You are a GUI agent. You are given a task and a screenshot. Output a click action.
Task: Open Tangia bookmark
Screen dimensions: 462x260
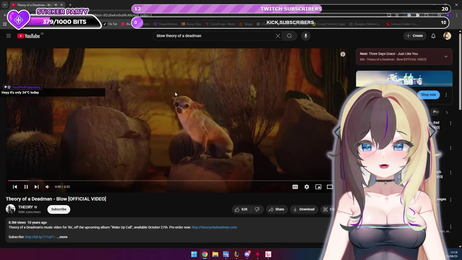(x=245, y=24)
